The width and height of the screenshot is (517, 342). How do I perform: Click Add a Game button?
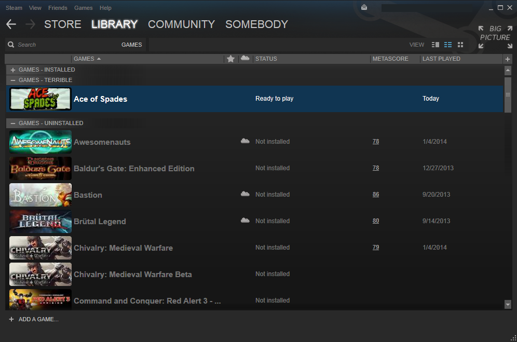coord(34,319)
